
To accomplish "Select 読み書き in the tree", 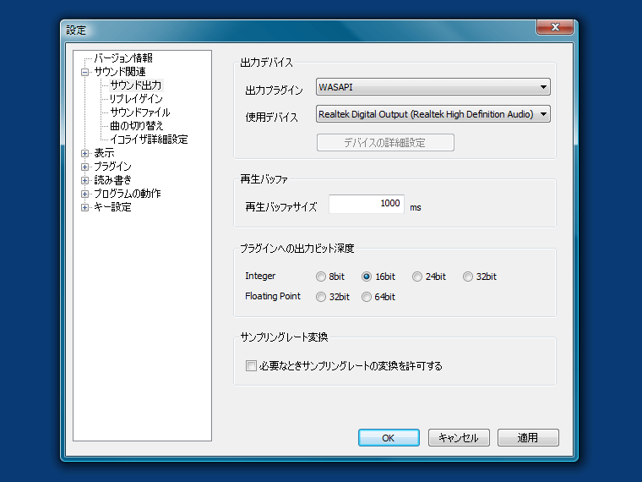I will [112, 180].
